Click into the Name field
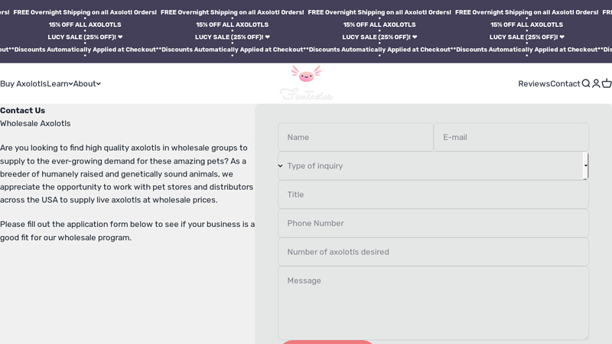The image size is (612, 344). tap(356, 138)
